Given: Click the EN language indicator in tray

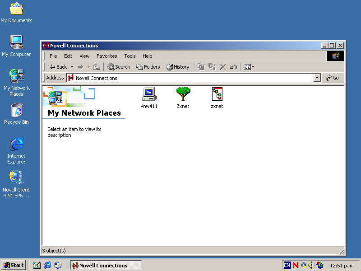Looking at the screenshot, I should tap(287, 266).
